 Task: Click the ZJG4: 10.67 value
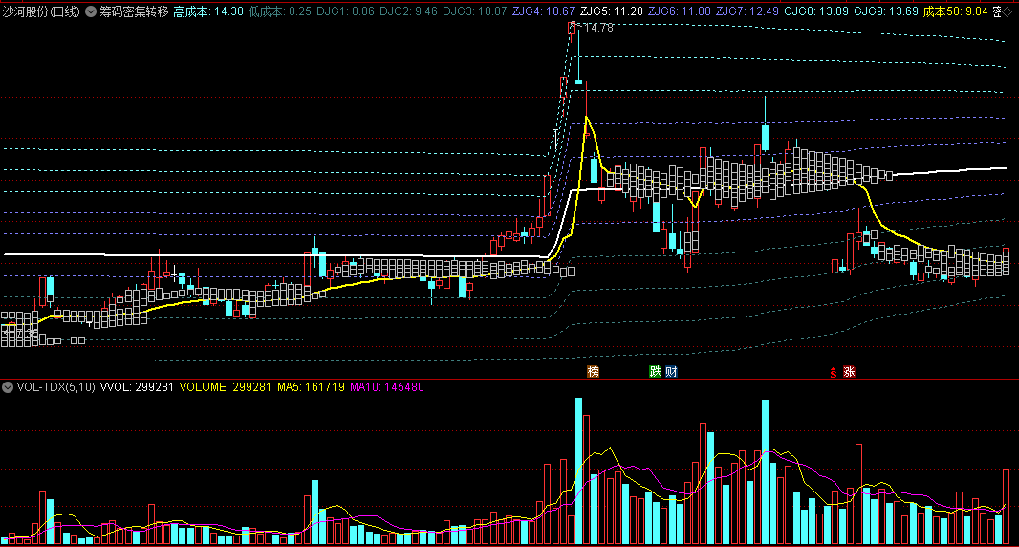(x=543, y=11)
